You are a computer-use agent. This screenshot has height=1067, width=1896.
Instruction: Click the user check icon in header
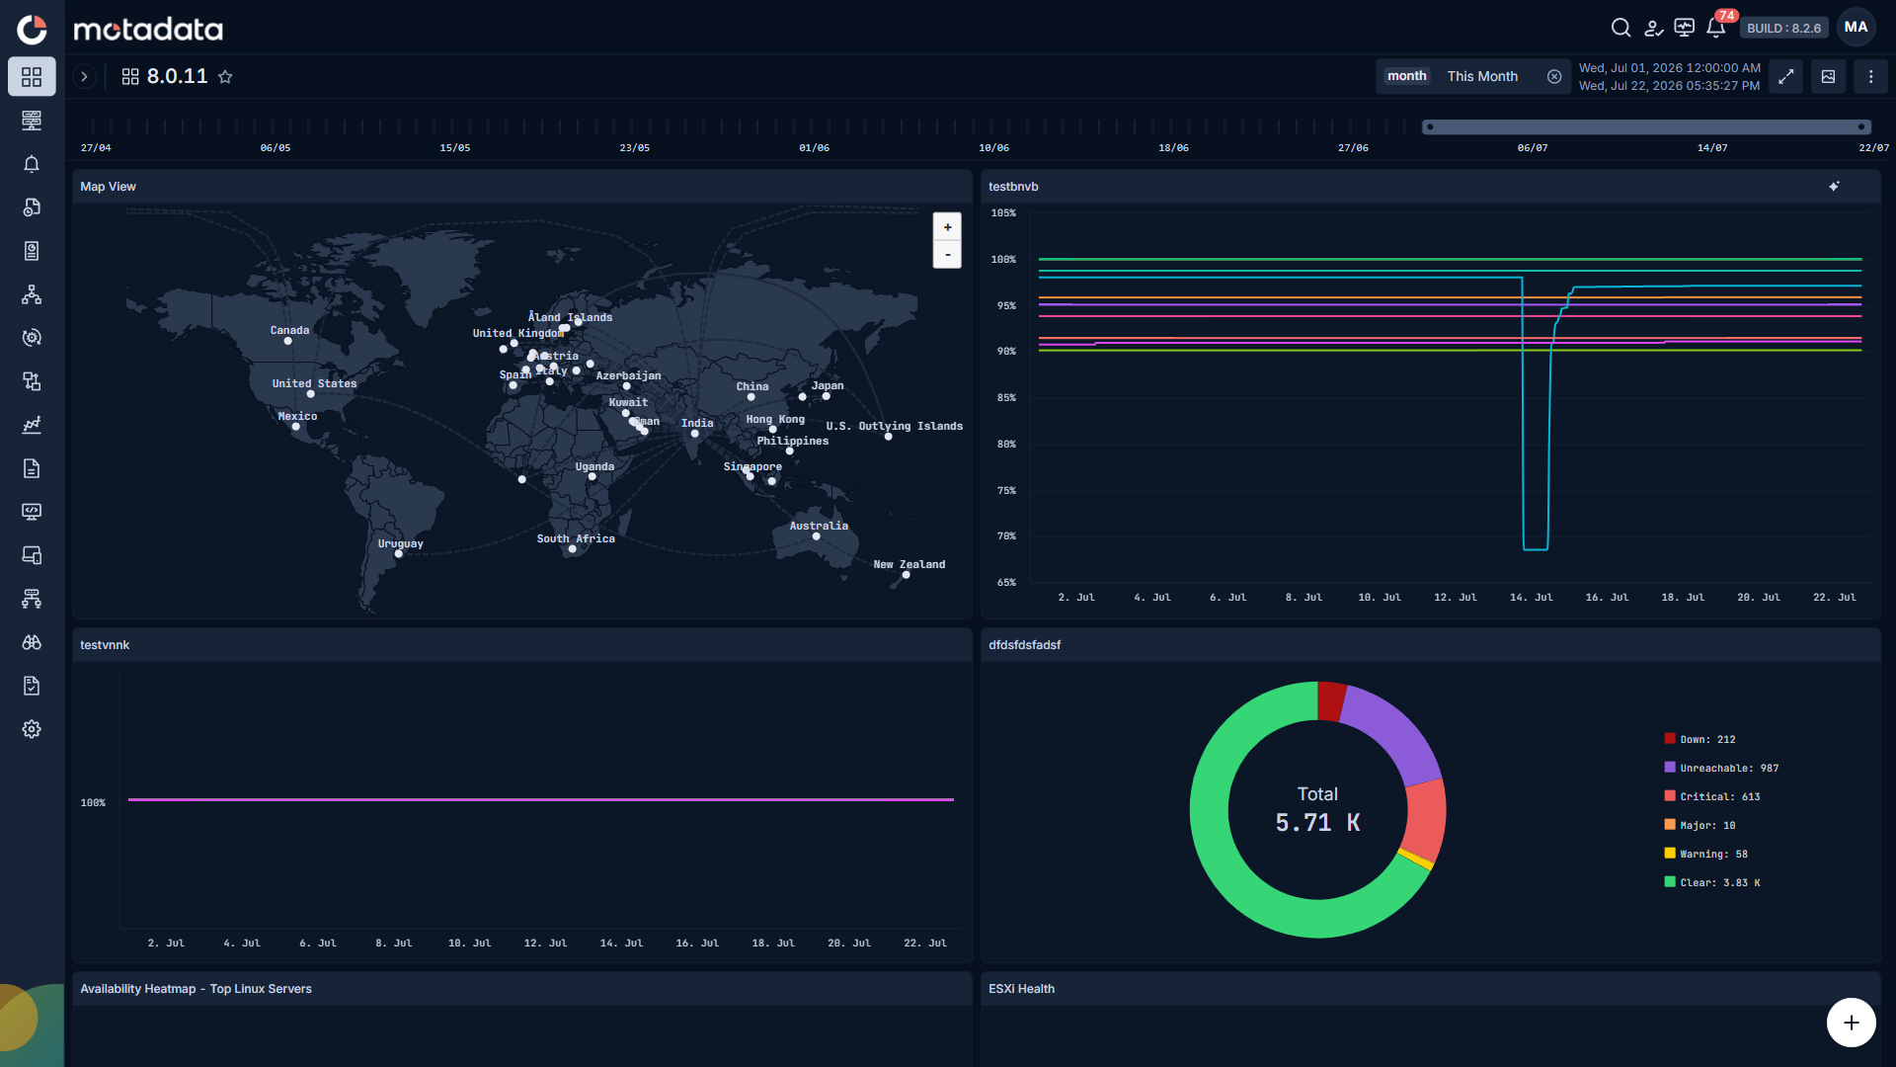1653,28
